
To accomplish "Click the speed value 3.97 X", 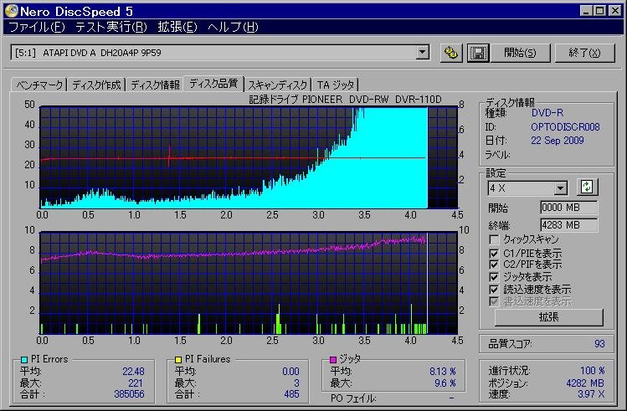I will (x=591, y=394).
